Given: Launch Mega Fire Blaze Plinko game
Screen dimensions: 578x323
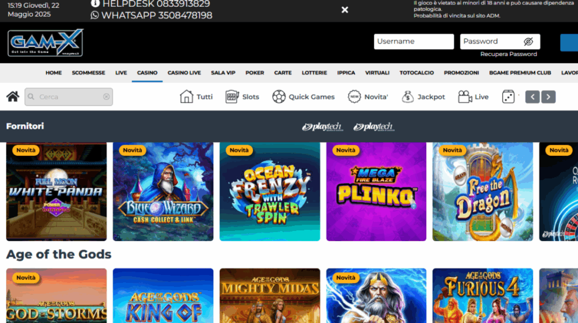Looking at the screenshot, I should click(376, 192).
